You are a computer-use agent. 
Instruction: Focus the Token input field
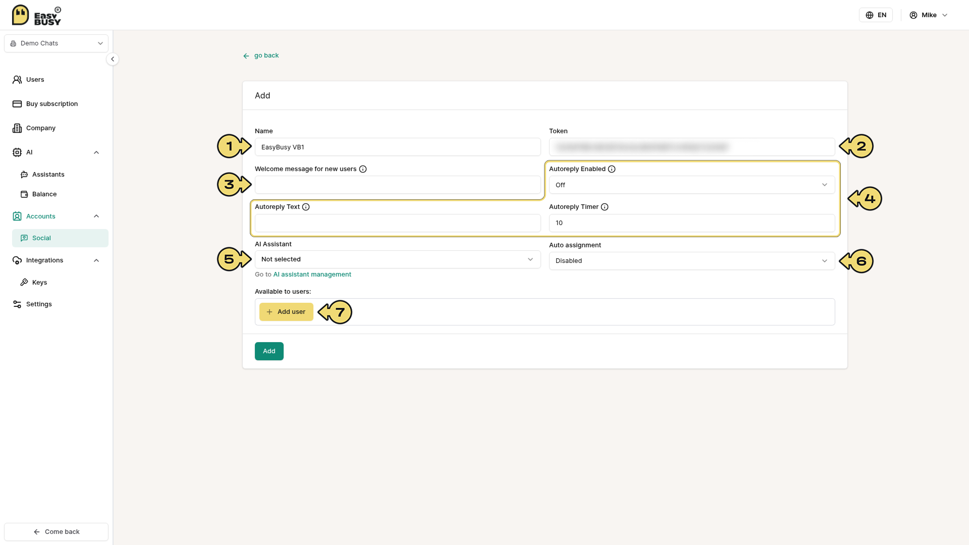tap(692, 147)
